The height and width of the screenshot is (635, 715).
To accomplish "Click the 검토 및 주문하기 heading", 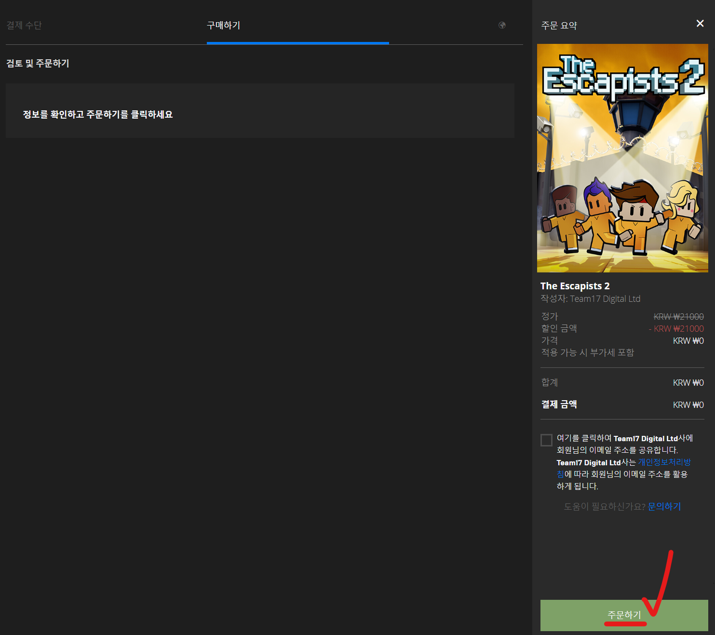I will point(38,63).
